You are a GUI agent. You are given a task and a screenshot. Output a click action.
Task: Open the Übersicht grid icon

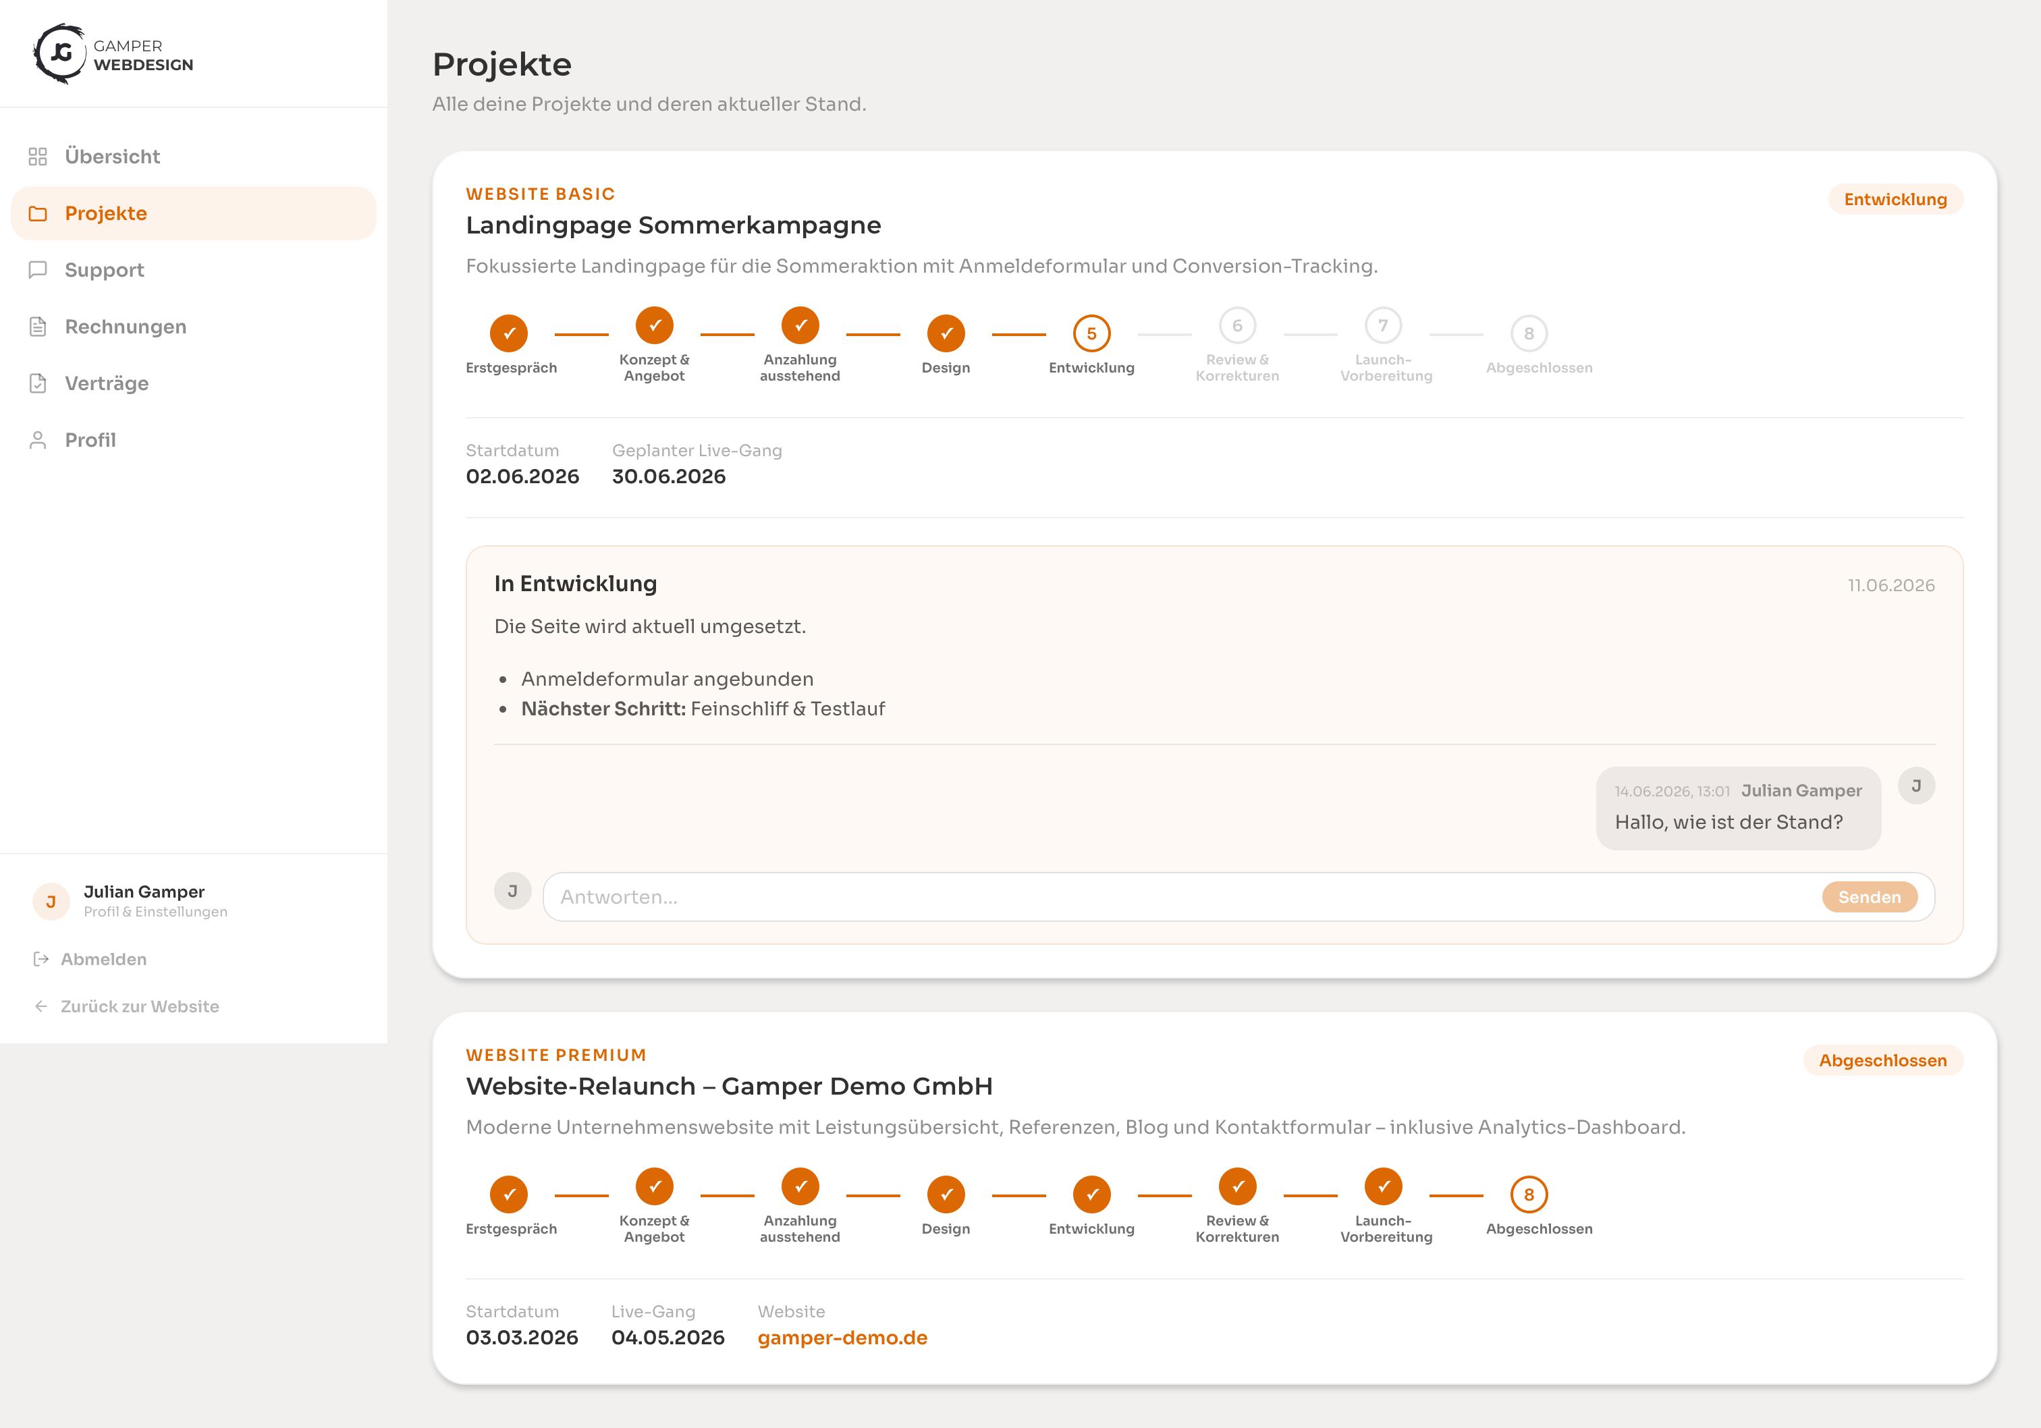tap(37, 157)
